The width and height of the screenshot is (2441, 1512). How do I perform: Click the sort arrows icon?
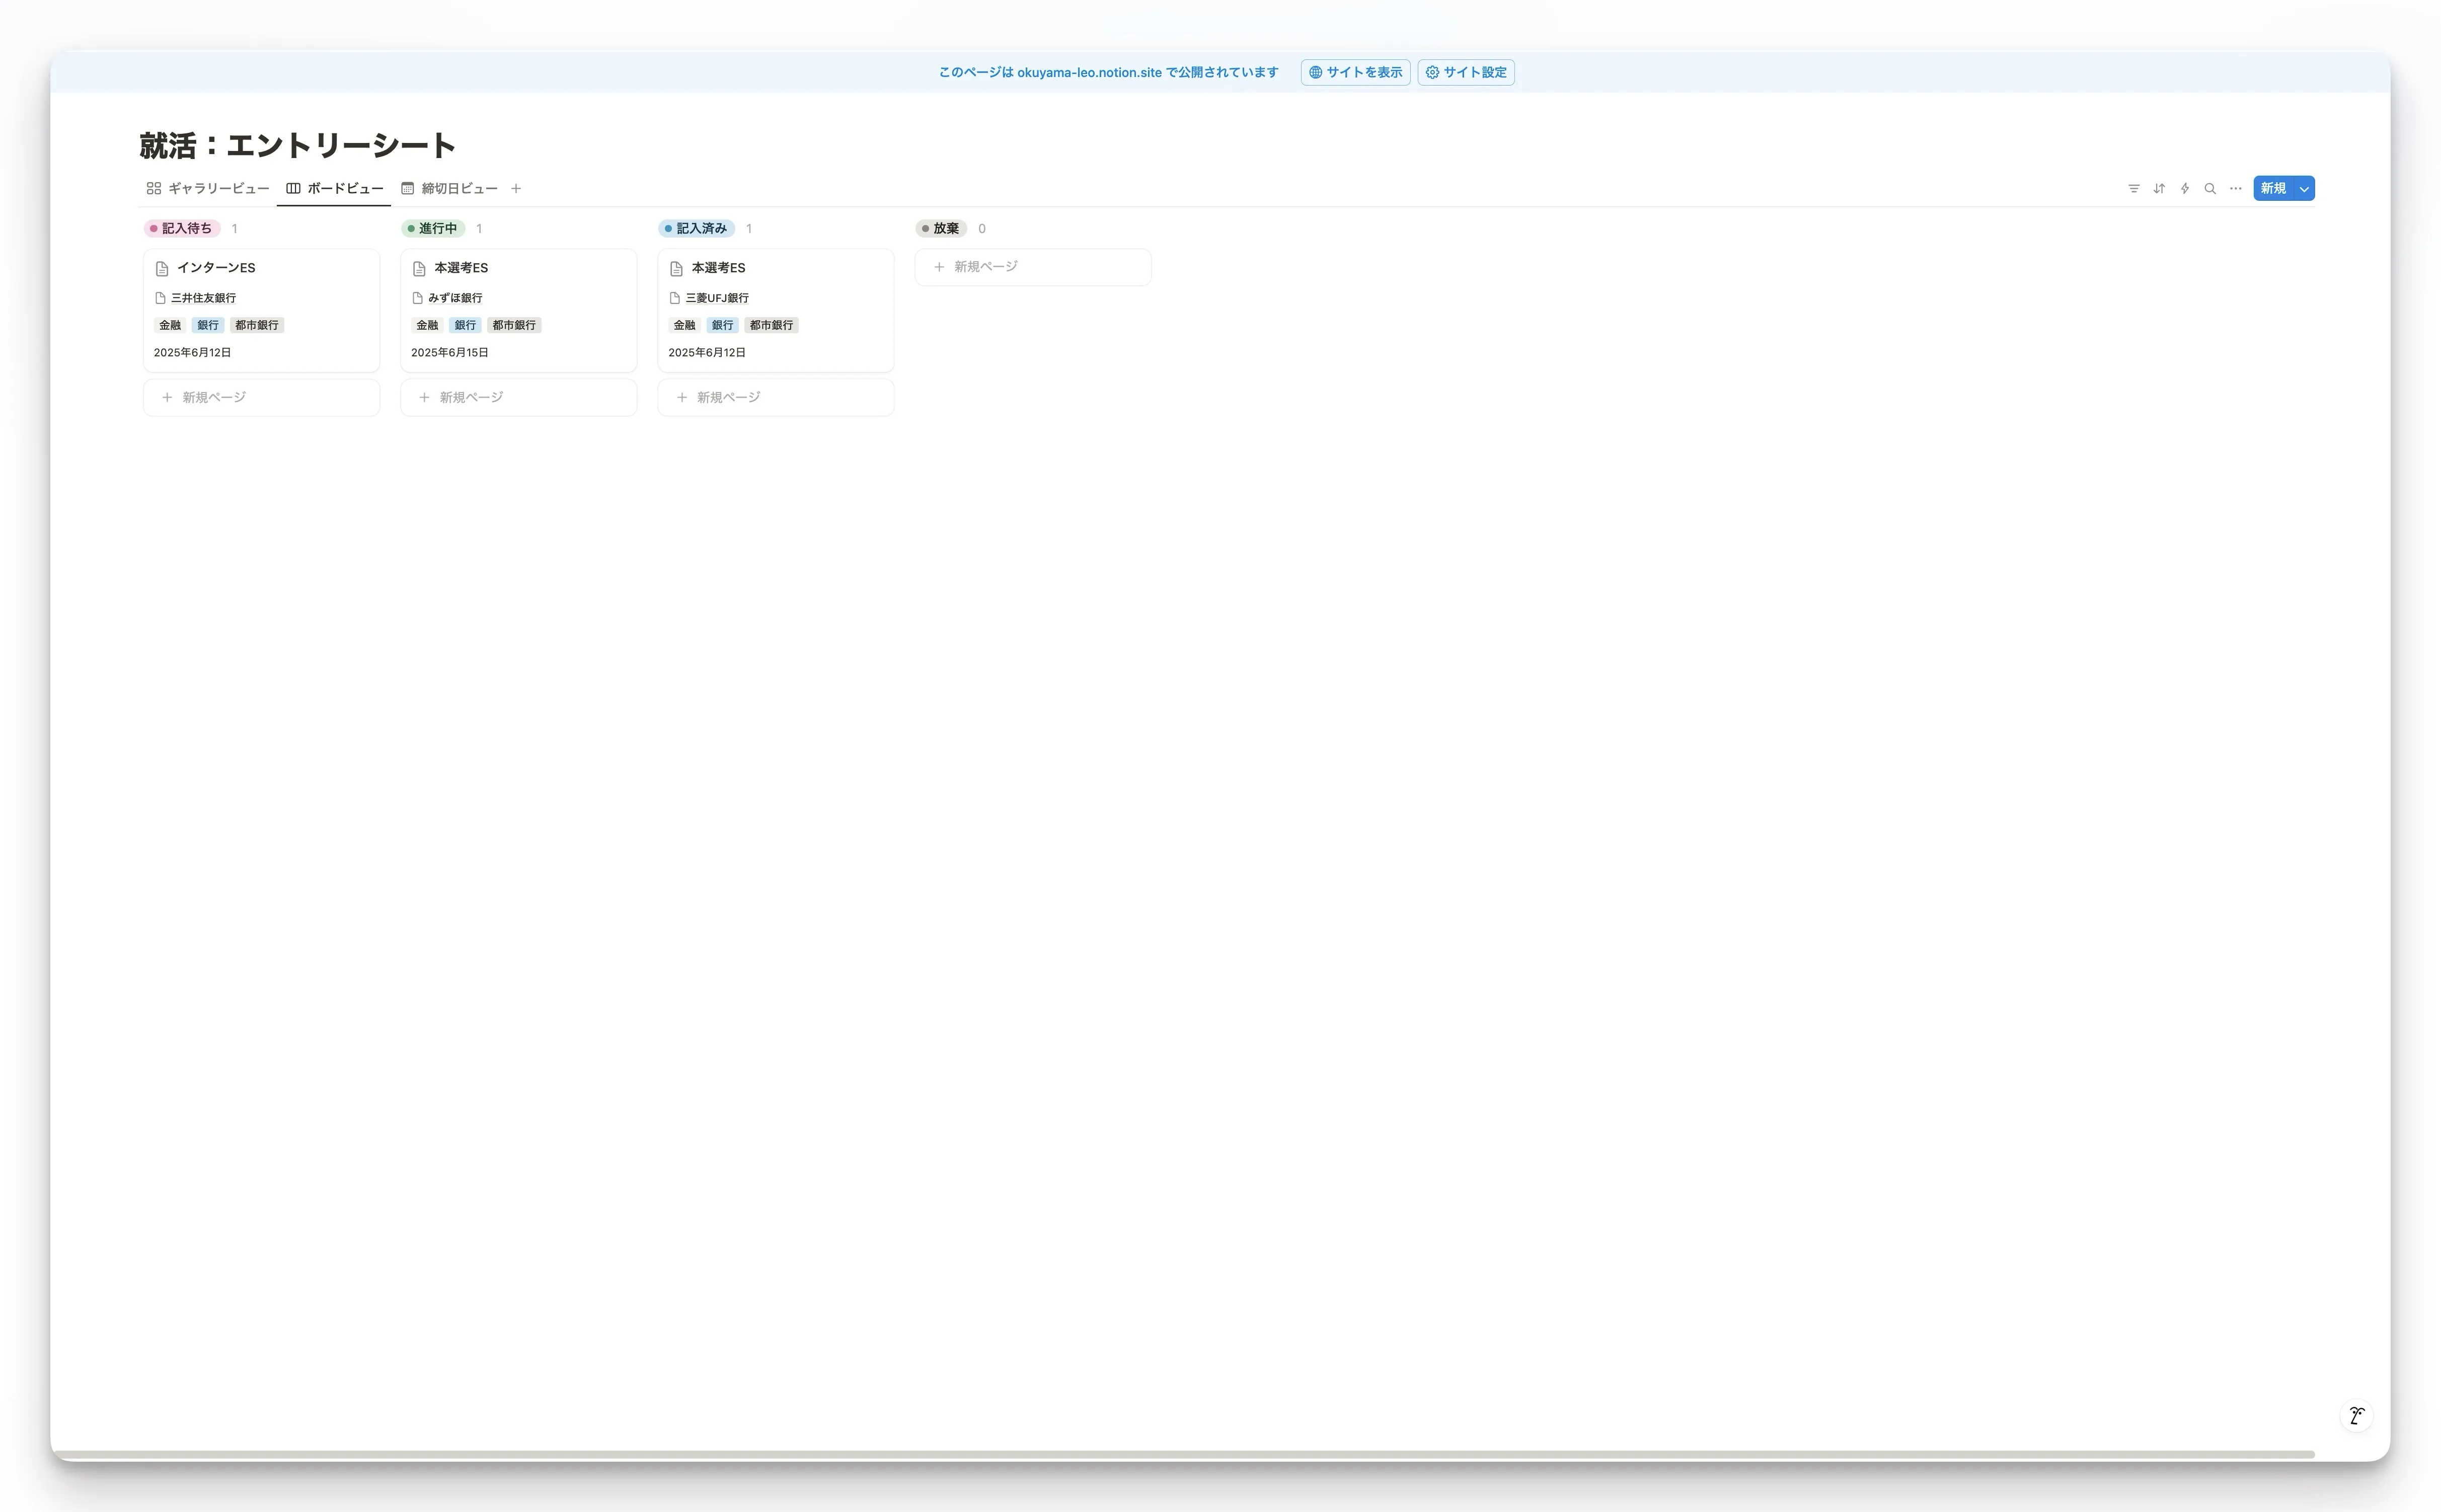(2159, 188)
